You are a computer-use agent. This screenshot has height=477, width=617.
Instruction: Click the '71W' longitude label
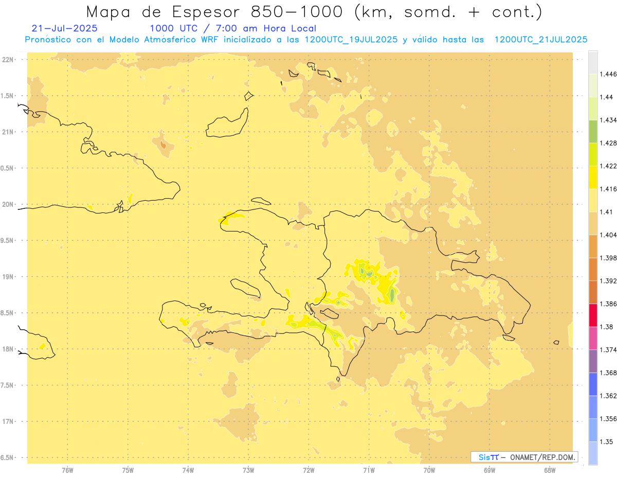click(x=369, y=470)
